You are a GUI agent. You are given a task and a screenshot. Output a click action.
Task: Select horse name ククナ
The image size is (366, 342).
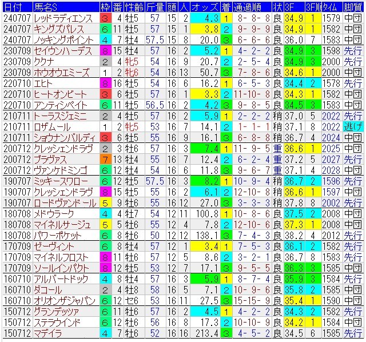(x=44, y=62)
